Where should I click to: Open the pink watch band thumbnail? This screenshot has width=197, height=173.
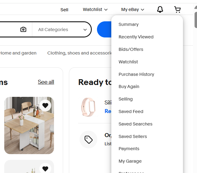pyautogui.click(x=88, y=107)
